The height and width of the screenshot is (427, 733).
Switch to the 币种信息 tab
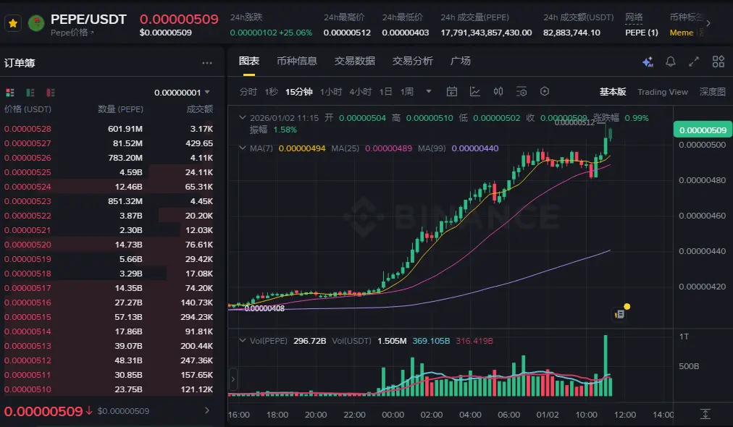[x=297, y=61]
